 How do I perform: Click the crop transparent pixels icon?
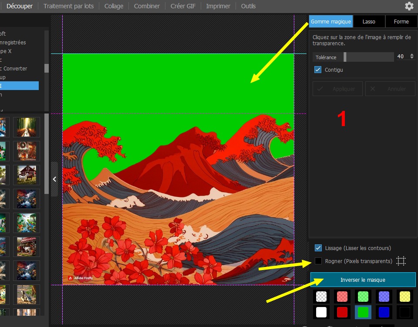(401, 261)
